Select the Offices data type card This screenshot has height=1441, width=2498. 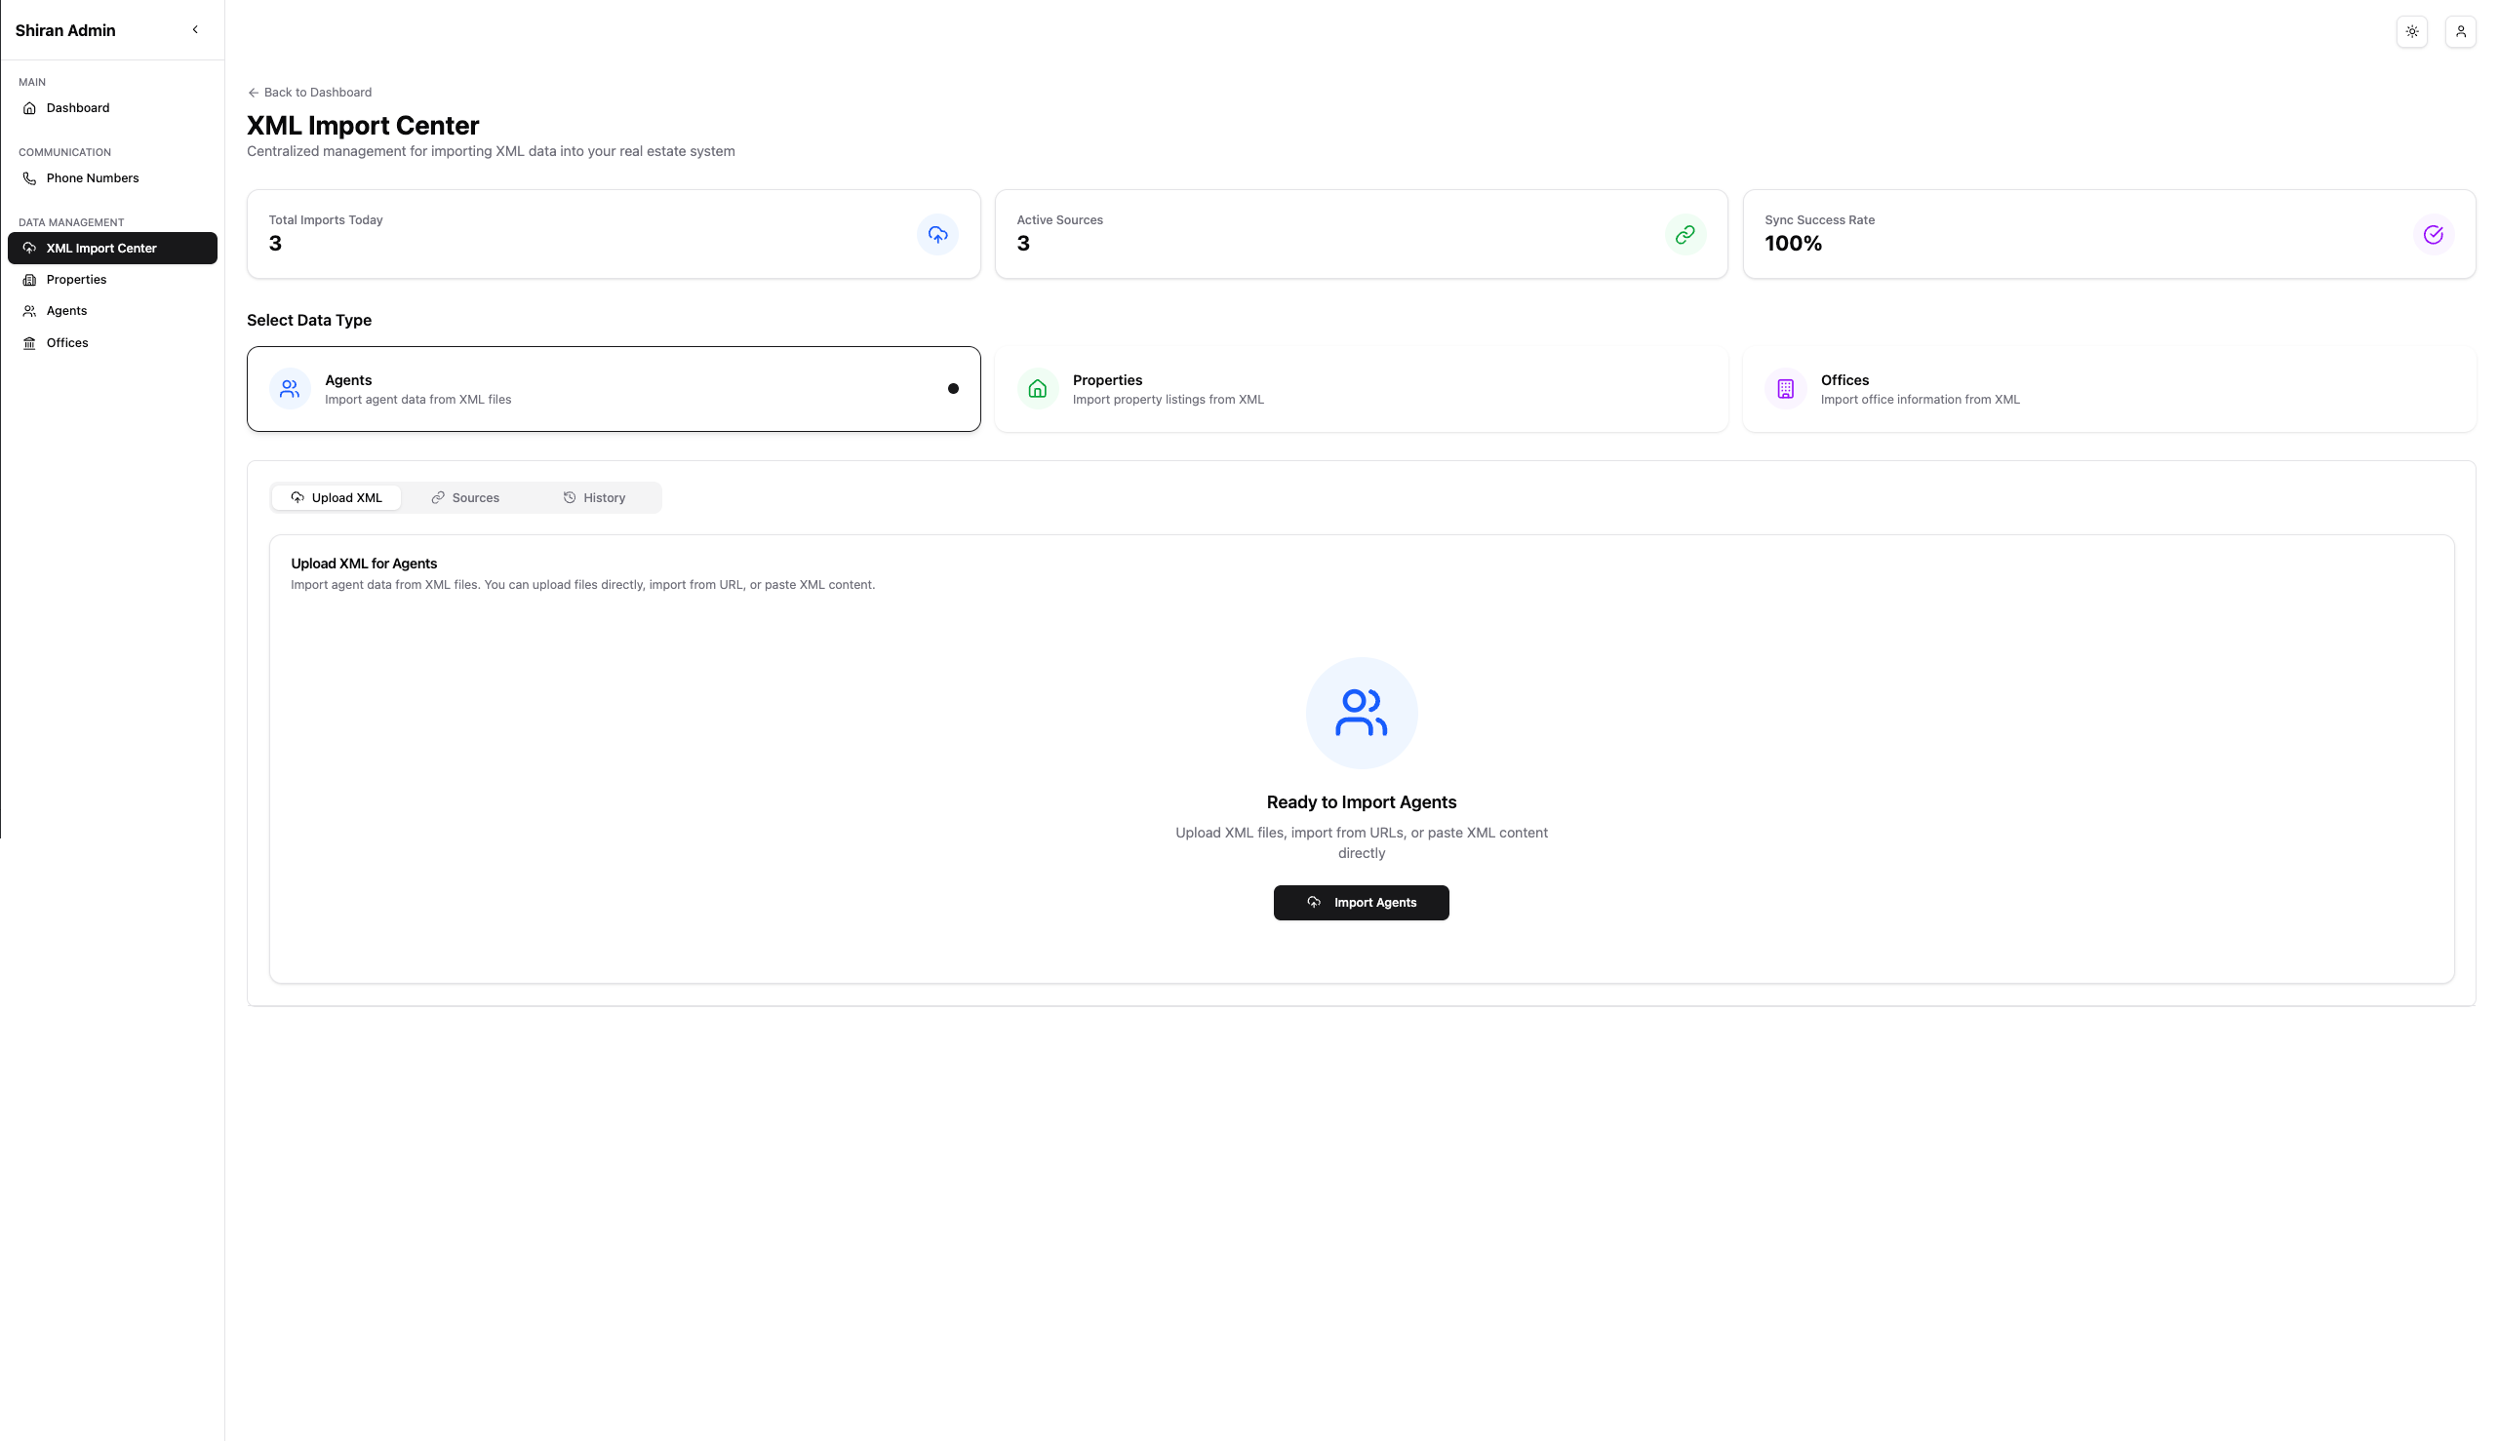(2109, 388)
